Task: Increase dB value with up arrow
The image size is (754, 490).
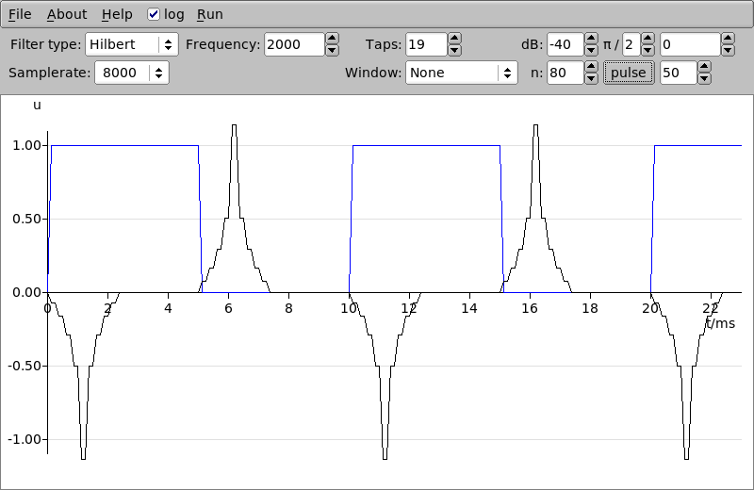Action: point(591,39)
